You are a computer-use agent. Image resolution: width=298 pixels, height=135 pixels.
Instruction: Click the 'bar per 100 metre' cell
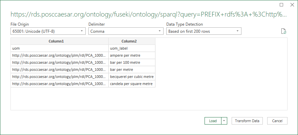(x=132, y=62)
